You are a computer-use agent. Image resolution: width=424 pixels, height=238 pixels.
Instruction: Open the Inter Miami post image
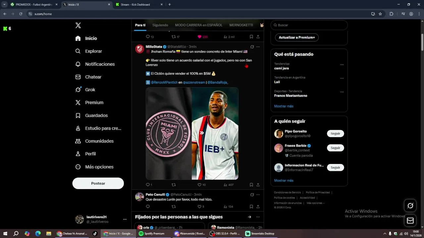192,134
